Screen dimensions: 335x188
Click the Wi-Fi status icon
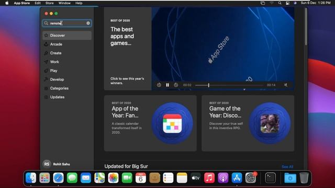click(272, 3)
